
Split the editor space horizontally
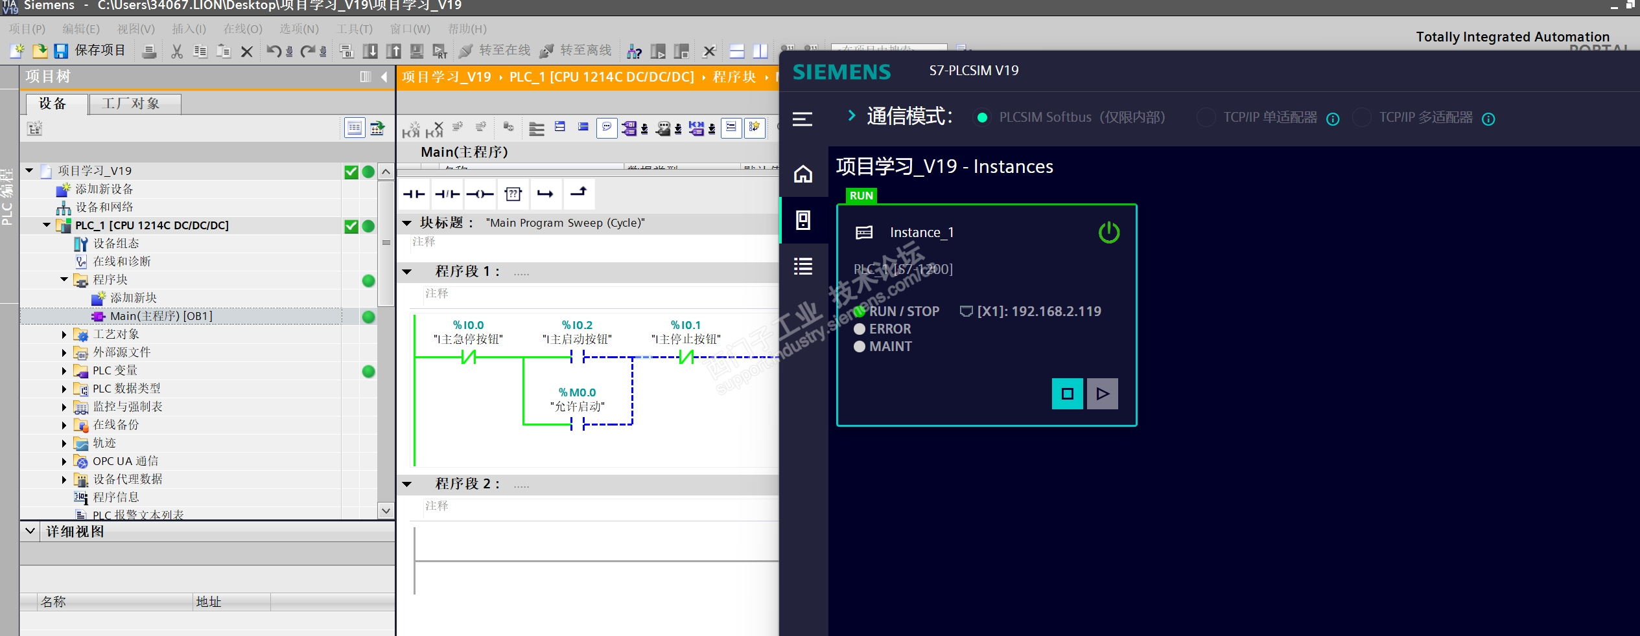(x=737, y=51)
